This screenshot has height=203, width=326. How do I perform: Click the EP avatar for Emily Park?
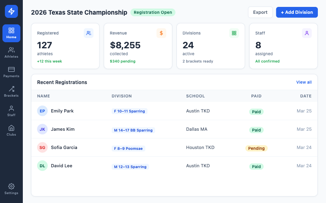(42, 111)
